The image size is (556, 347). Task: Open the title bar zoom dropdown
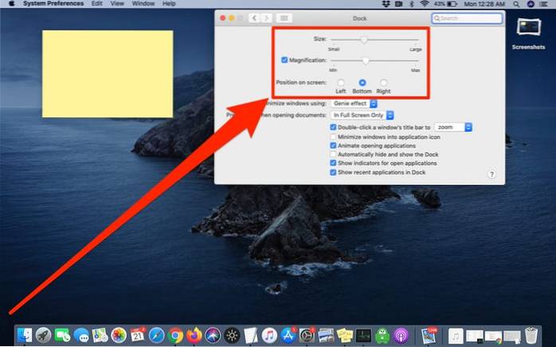[x=454, y=127]
